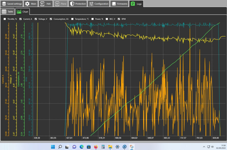
Task: Click the Table grid icon
Action: 4,12
